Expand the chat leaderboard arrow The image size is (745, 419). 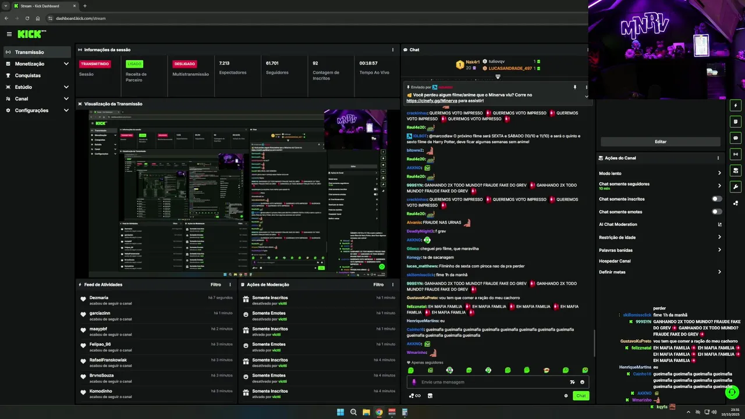pyautogui.click(x=498, y=77)
